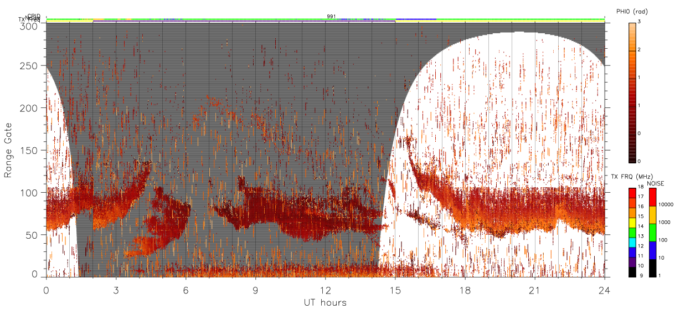This screenshot has width=680, height=314.
Task: Click the '0' tick on UT hours axis
Action: 46,290
